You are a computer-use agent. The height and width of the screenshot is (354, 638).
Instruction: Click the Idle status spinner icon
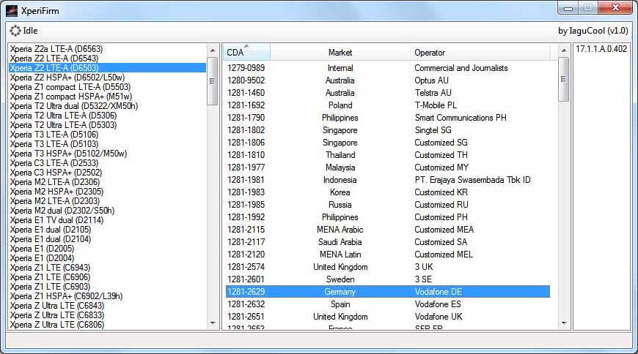tap(15, 31)
